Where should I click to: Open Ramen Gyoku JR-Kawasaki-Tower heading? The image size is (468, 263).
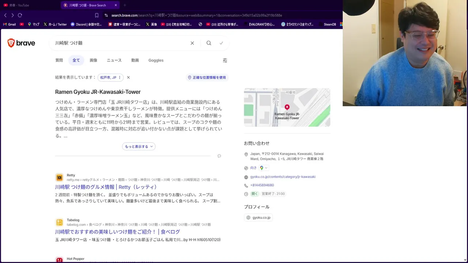(98, 92)
